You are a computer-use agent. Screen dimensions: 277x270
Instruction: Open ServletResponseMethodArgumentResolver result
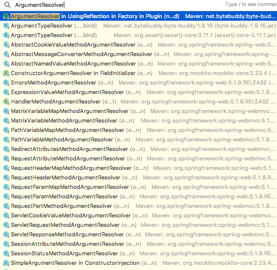pyautogui.click(x=138, y=234)
